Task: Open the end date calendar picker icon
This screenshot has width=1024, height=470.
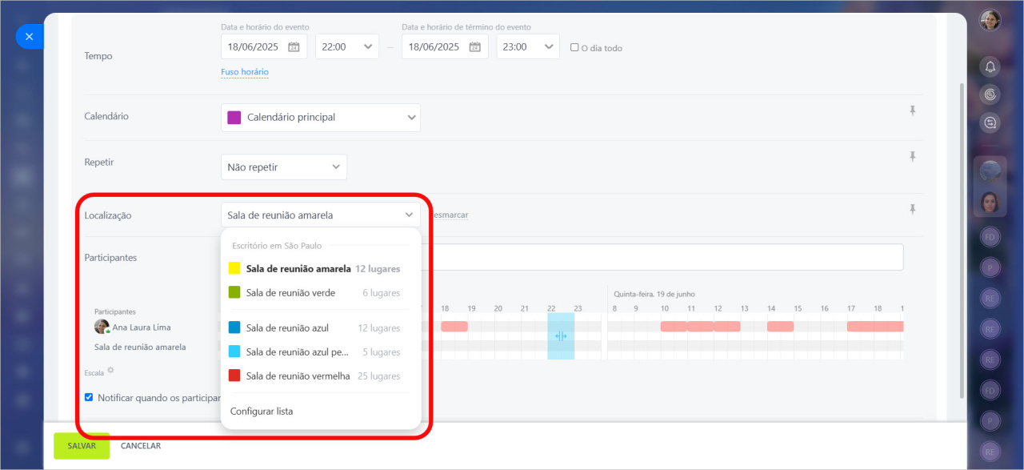Action: pyautogui.click(x=474, y=47)
